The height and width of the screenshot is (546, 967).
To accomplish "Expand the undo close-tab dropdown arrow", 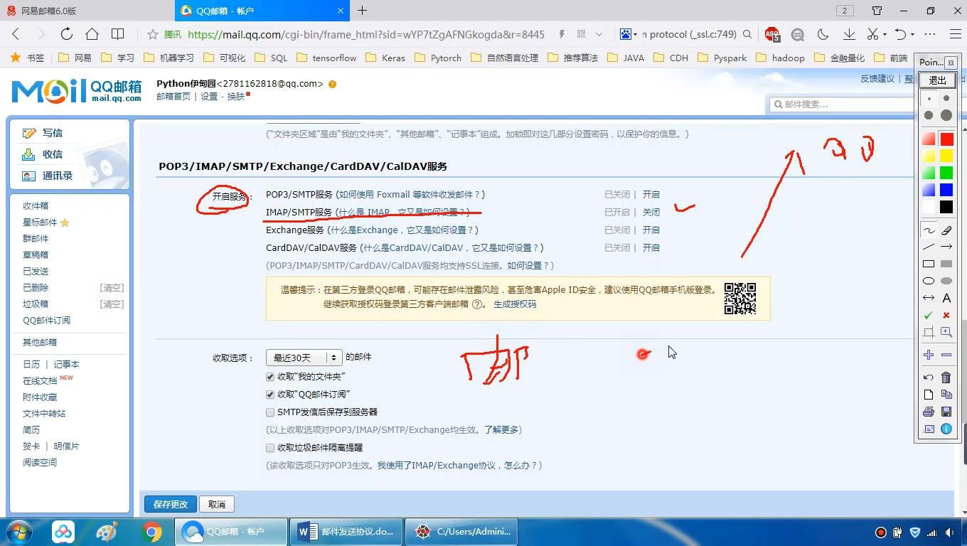I will click(x=912, y=34).
